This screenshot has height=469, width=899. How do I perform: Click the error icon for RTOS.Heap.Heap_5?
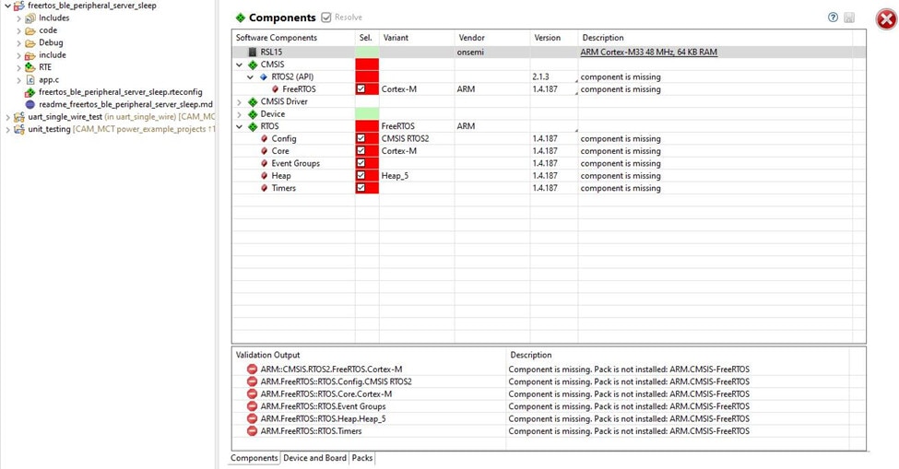click(252, 418)
